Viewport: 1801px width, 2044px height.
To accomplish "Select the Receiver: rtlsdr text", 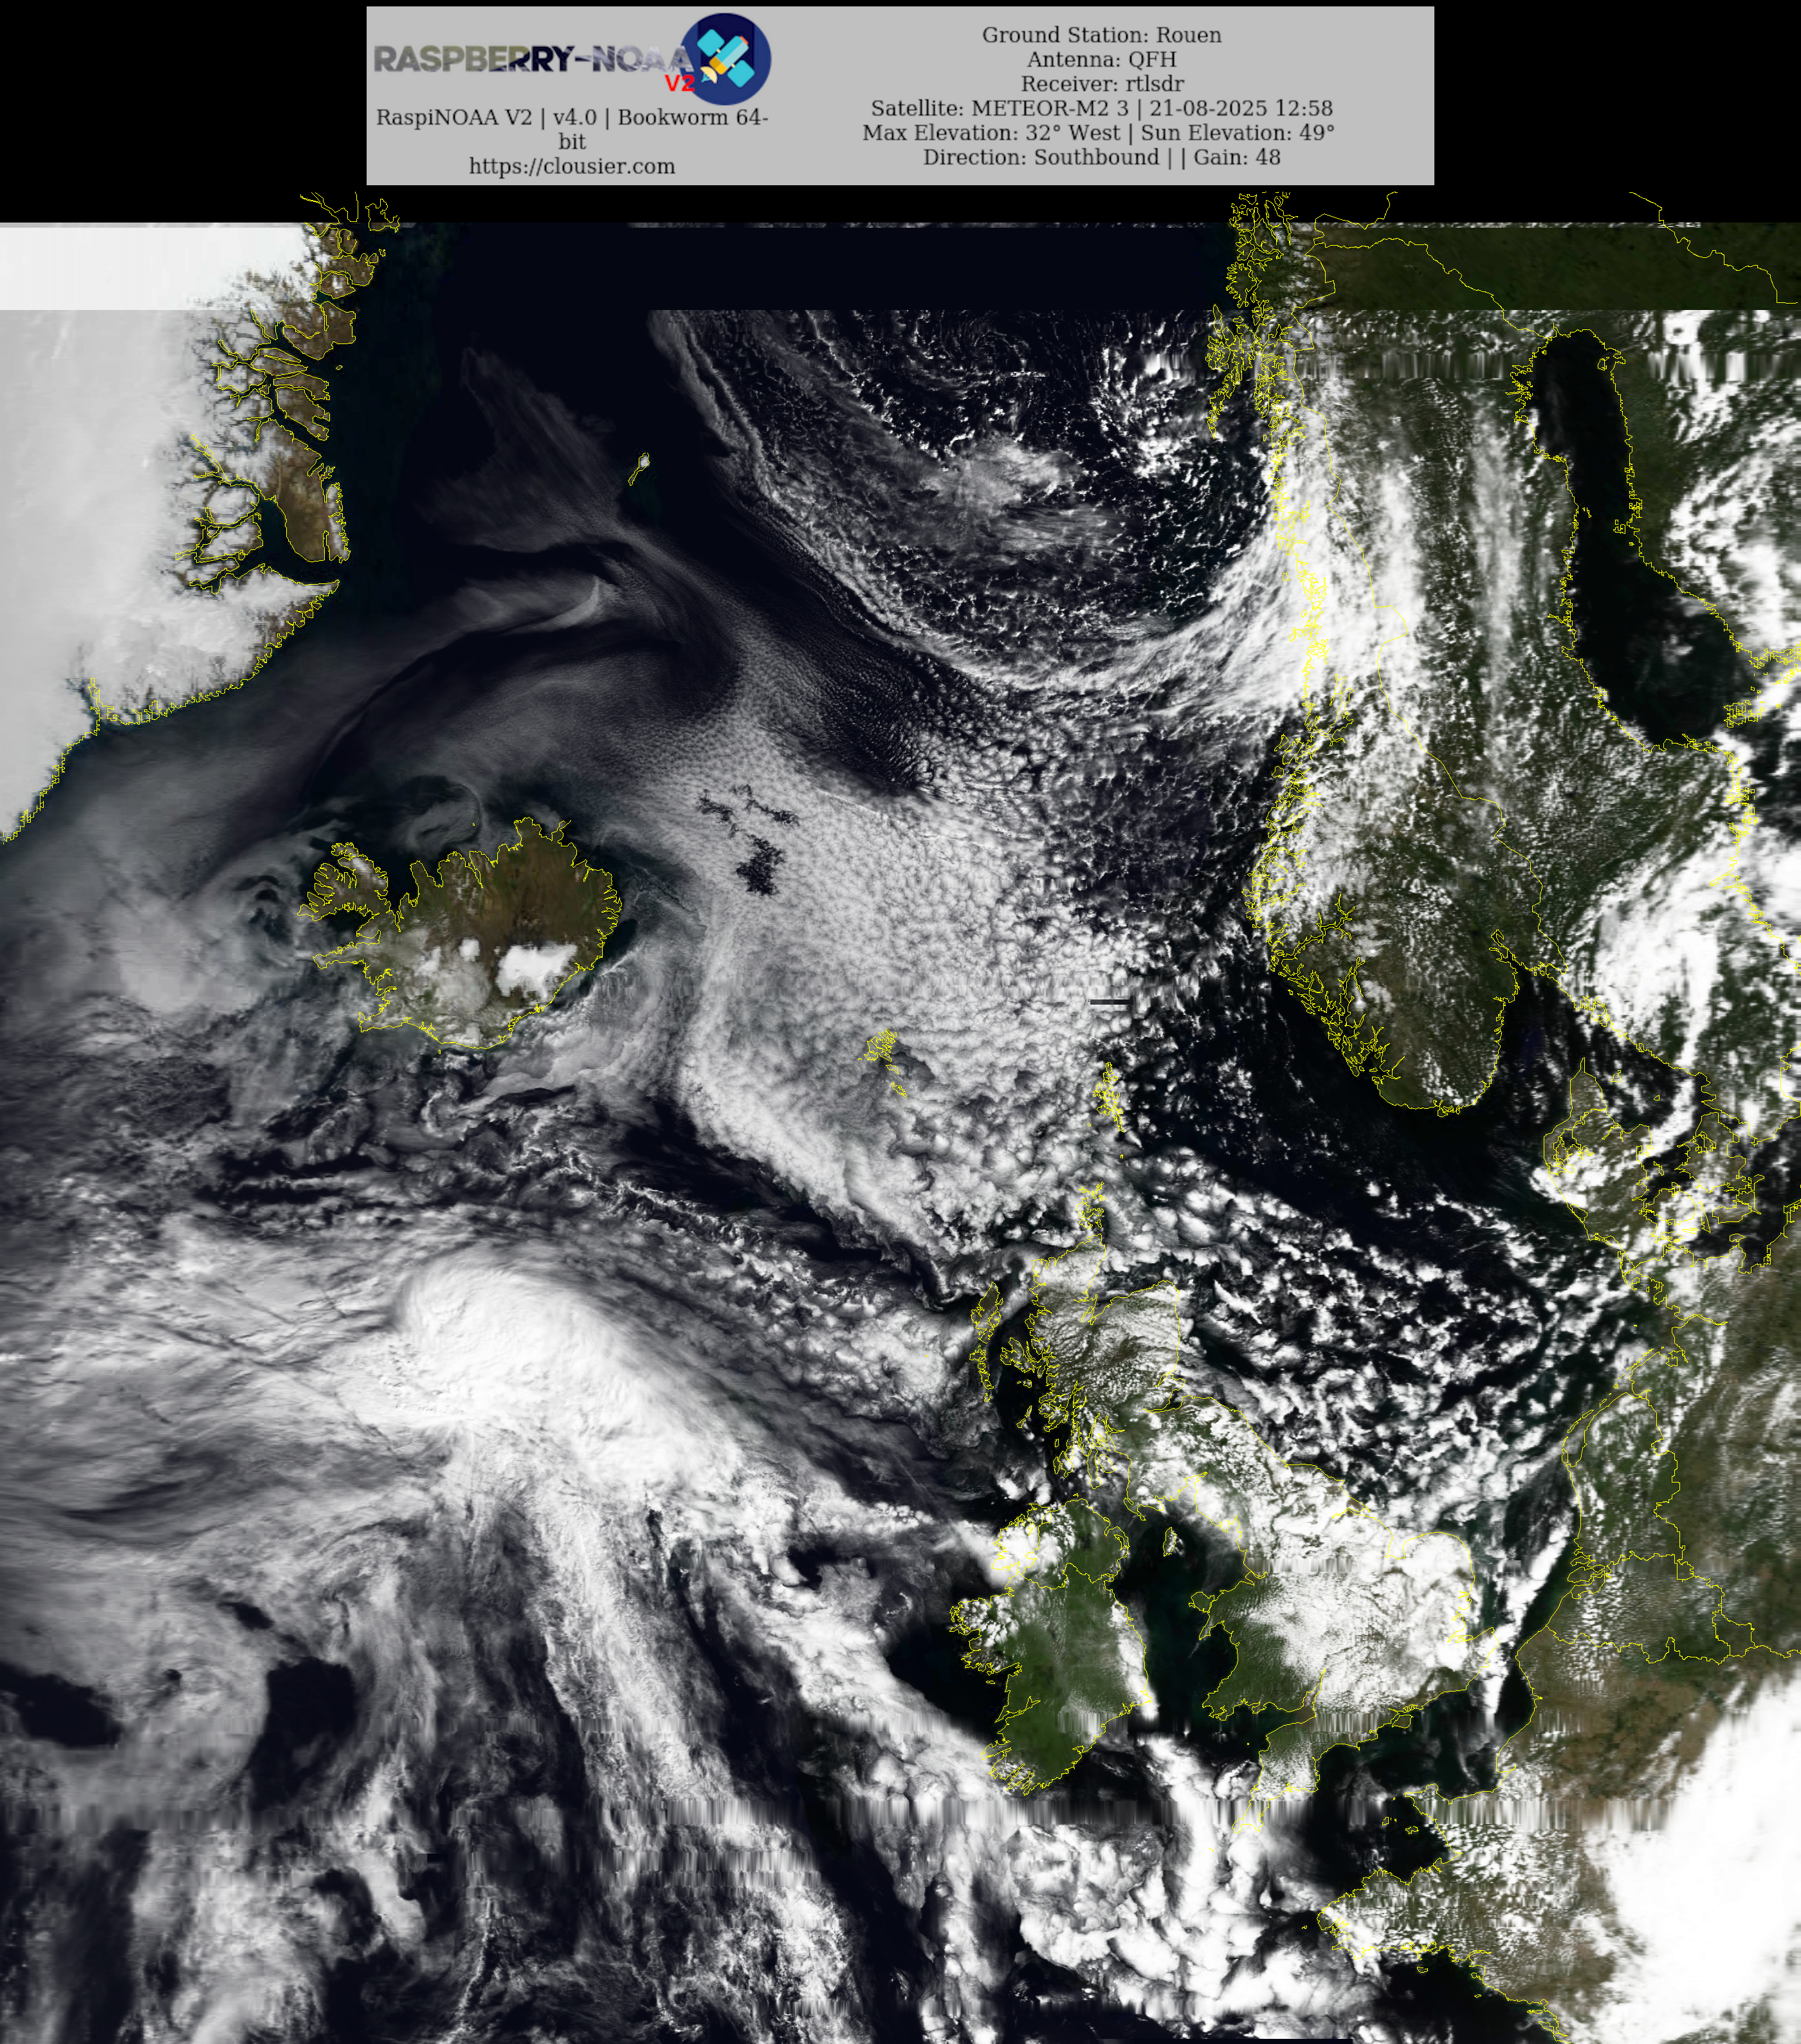I will click(1101, 83).
